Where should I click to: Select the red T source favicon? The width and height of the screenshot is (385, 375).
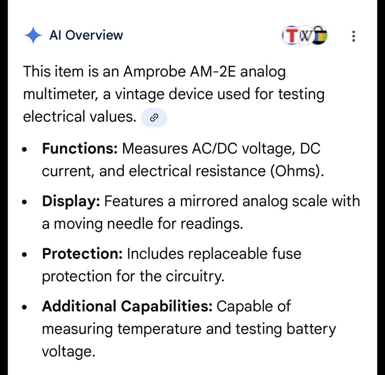tap(291, 35)
